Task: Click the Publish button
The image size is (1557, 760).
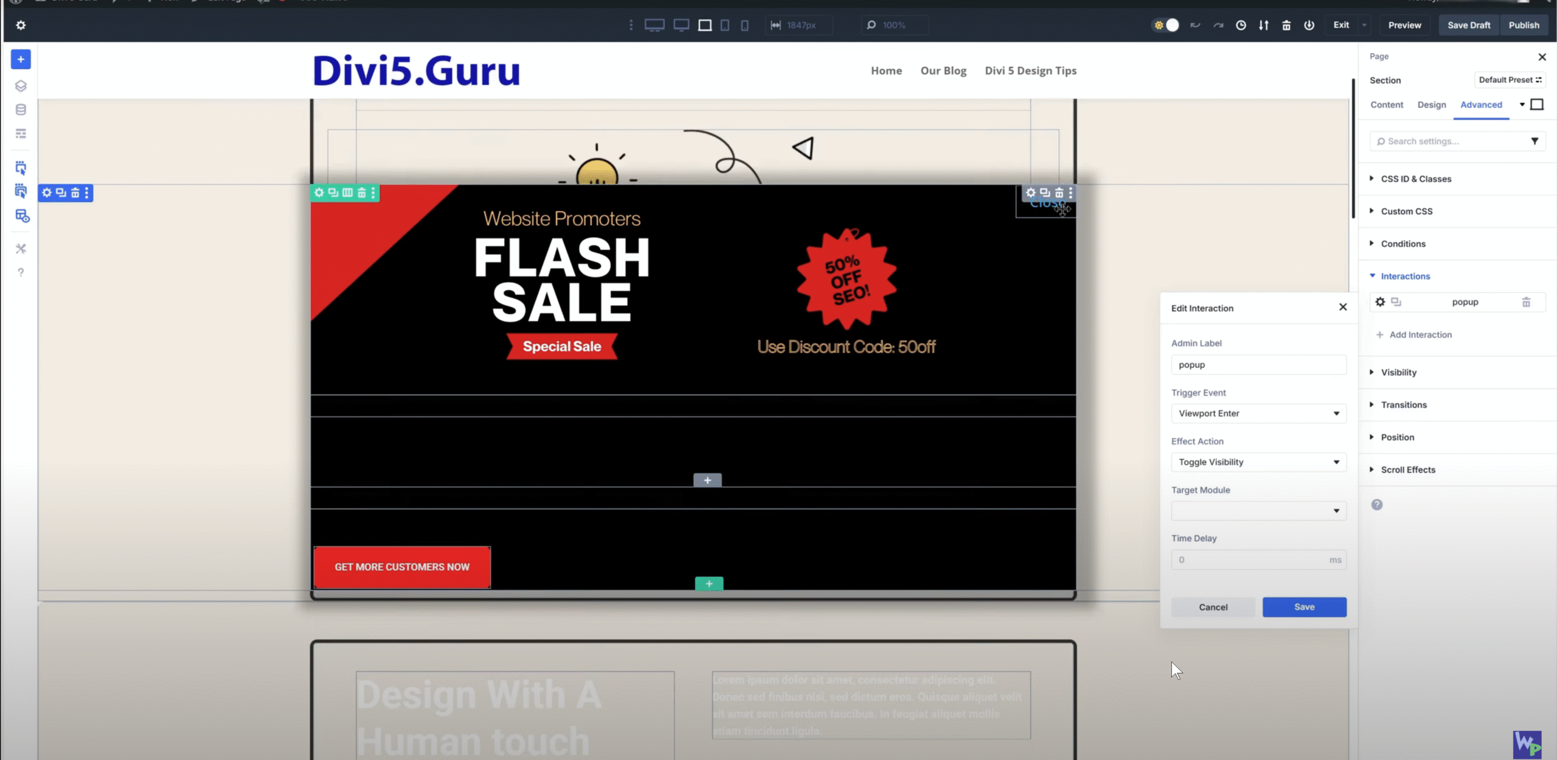Action: click(x=1524, y=25)
